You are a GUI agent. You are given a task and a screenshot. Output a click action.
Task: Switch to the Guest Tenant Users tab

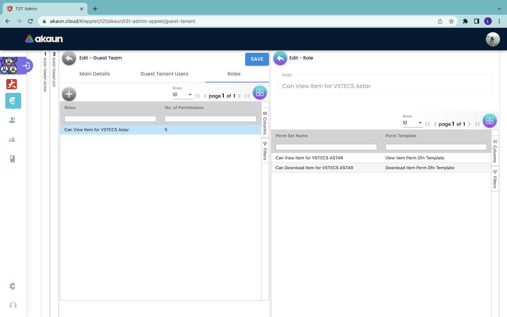click(x=164, y=74)
